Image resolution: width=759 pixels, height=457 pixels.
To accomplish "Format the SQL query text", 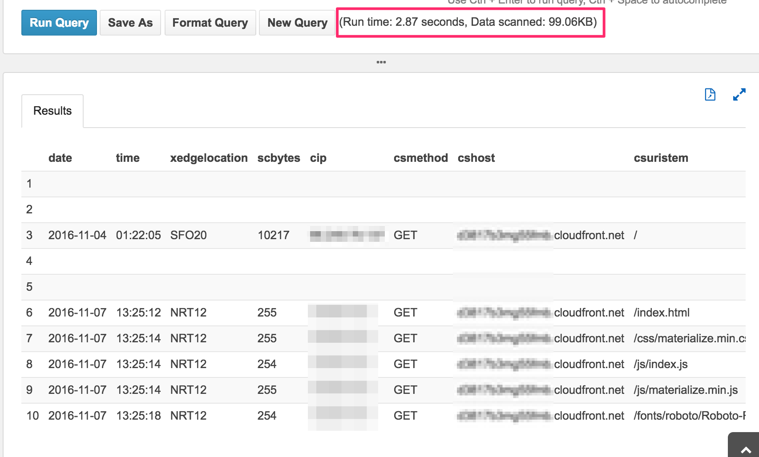I will pos(210,22).
